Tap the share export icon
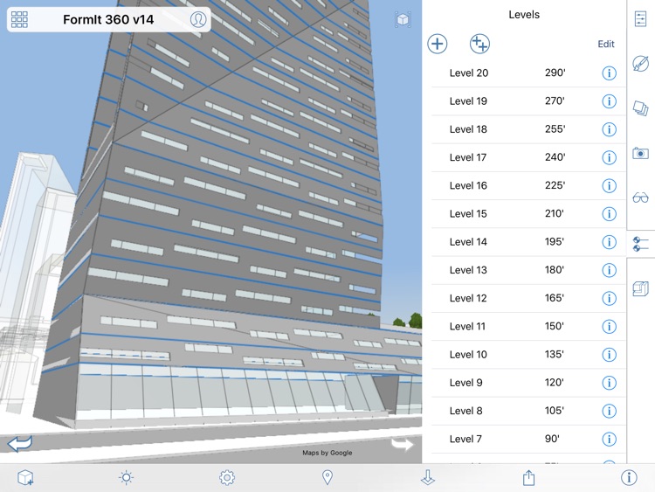 point(529,477)
